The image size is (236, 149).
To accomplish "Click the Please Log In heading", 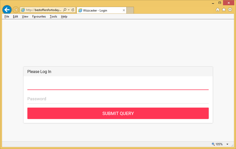I will [x=39, y=71].
